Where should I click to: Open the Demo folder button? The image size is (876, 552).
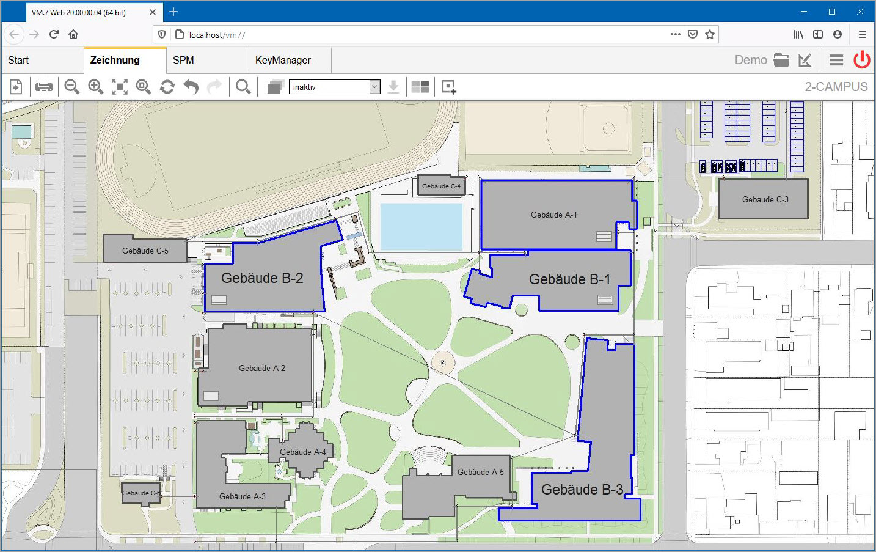tap(781, 60)
